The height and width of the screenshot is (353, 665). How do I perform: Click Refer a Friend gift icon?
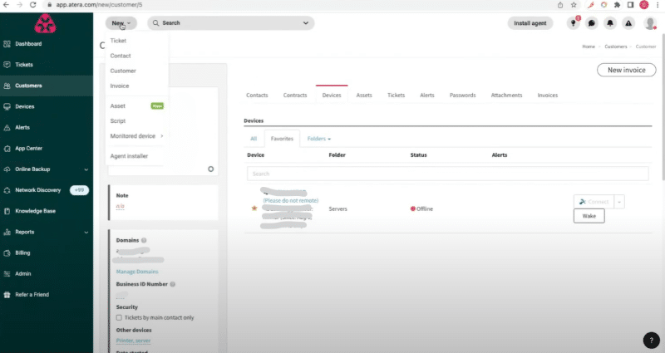(7, 295)
